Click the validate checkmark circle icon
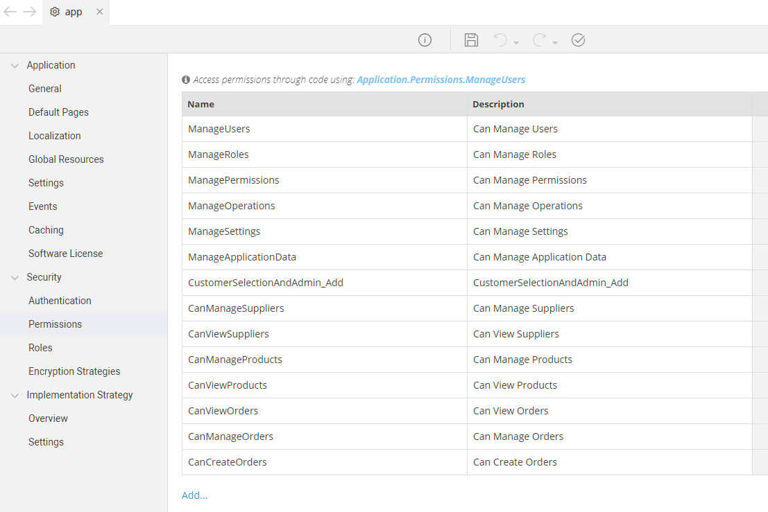768x512 pixels. click(x=578, y=40)
